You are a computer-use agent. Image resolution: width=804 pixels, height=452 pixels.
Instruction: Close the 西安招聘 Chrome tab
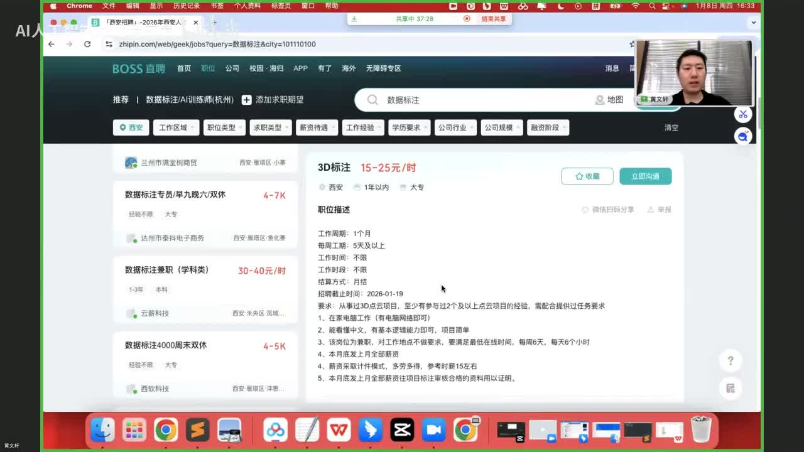point(196,22)
